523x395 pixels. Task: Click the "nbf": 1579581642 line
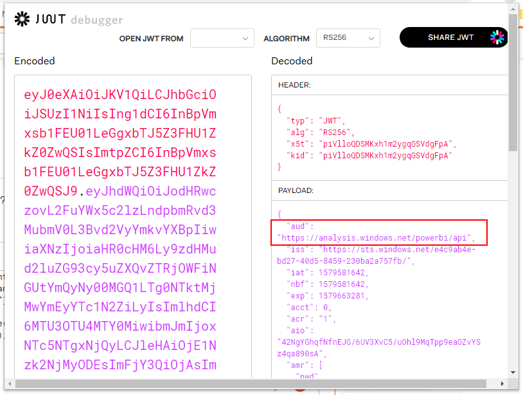tap(327, 284)
